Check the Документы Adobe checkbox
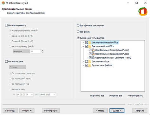The image size is (150, 115). 86,61
